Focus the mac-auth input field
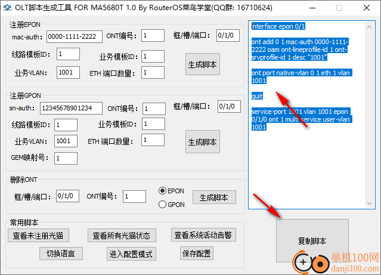 (75, 36)
